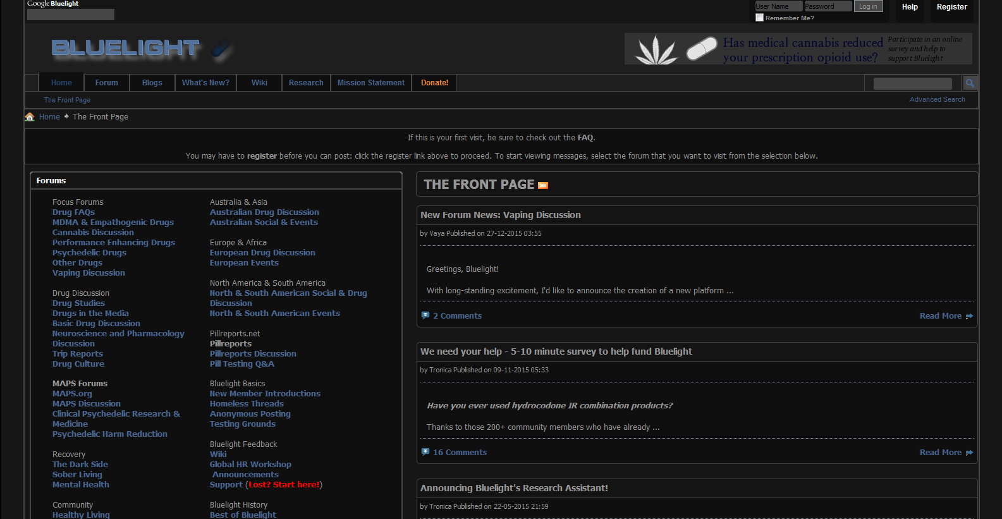Open the Forum tab
This screenshot has width=1002, height=519.
click(107, 83)
